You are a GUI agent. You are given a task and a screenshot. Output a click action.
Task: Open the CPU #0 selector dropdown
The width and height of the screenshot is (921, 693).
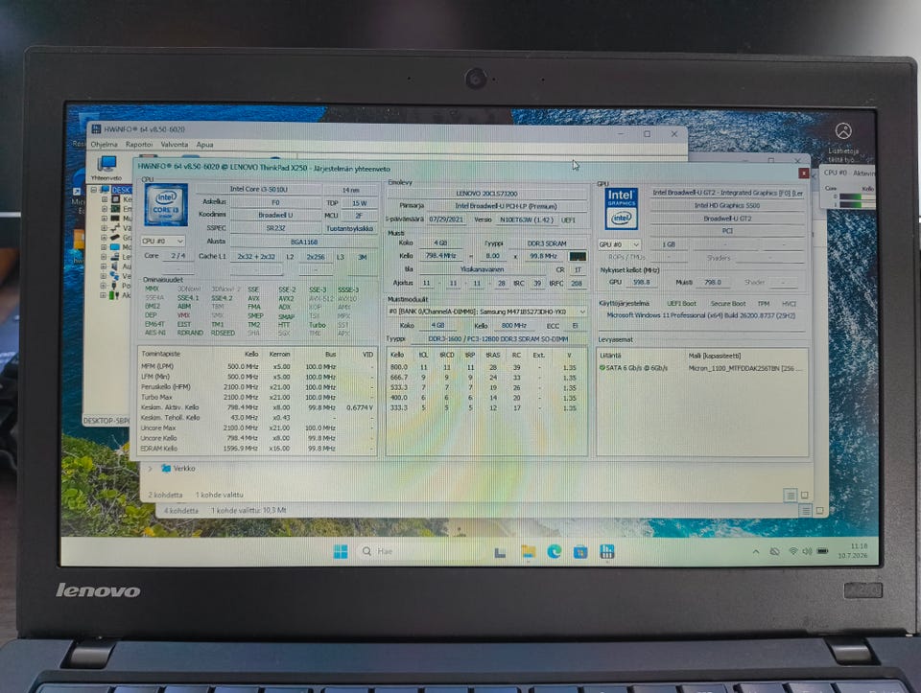tap(163, 241)
